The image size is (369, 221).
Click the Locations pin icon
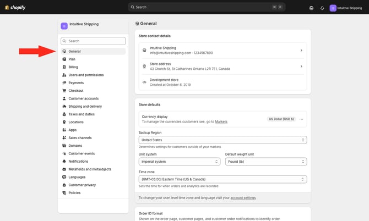click(64, 122)
